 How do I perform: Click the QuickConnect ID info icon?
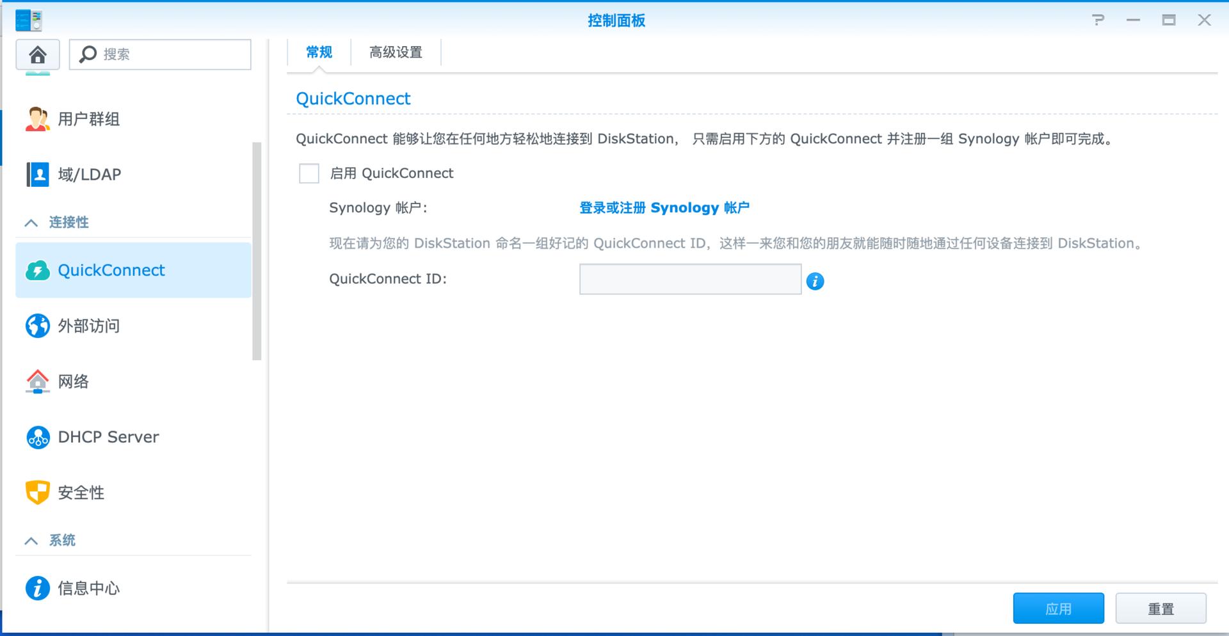click(815, 281)
